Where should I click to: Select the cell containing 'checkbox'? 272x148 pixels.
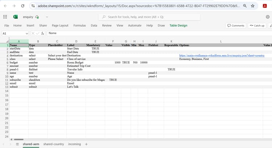(38, 80)
